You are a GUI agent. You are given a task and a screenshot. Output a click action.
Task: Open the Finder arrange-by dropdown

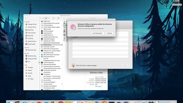(54, 18)
